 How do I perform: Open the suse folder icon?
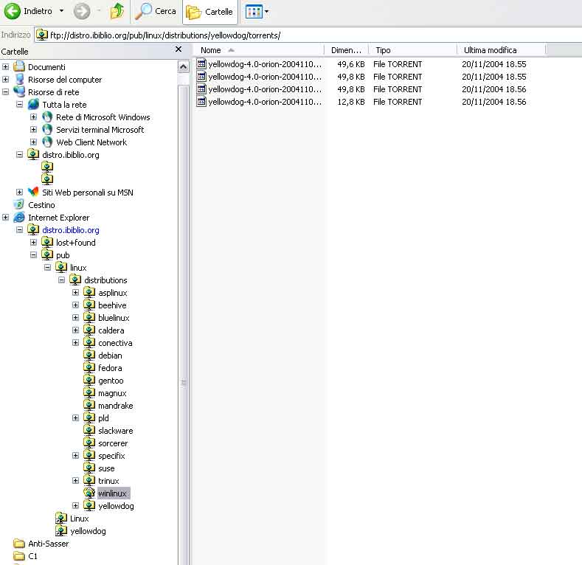tap(89, 468)
